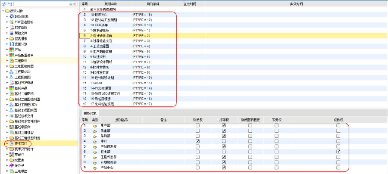
Task: Click the orange arrow icon in search box
Action: coord(75,4)
